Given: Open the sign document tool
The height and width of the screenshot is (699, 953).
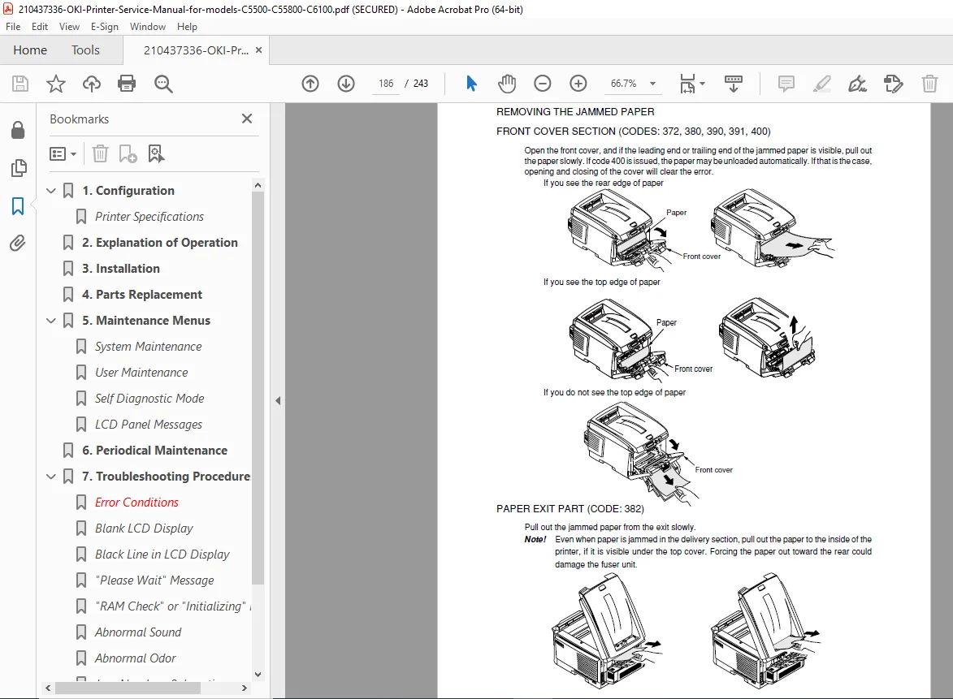Looking at the screenshot, I should point(858,83).
